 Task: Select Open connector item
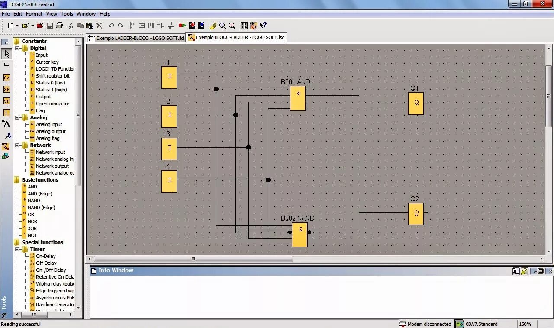[x=52, y=104]
